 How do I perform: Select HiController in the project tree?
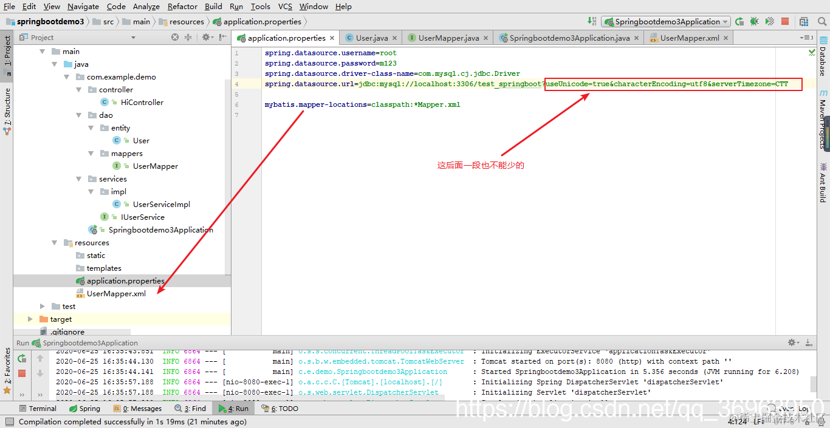coord(142,103)
